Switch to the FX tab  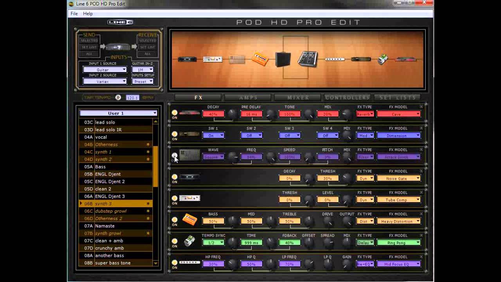coord(198,98)
